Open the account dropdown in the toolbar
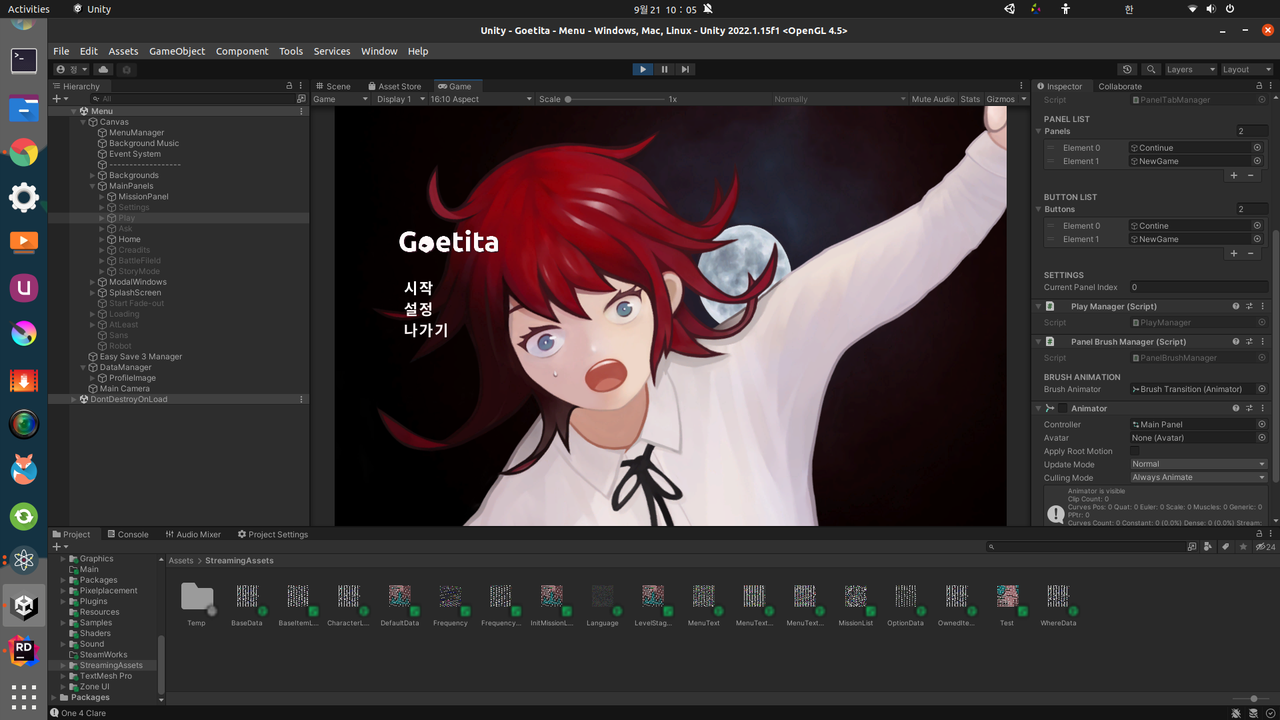1280x720 pixels. [x=72, y=69]
